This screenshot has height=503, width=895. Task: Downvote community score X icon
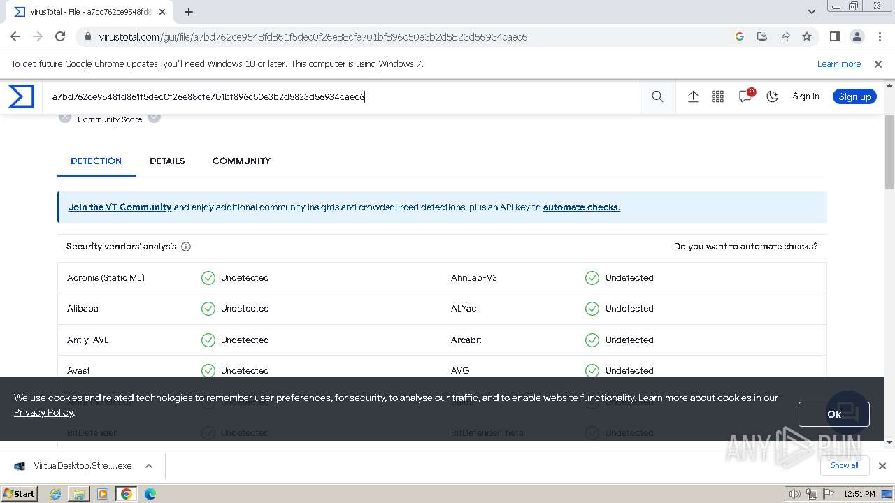(x=65, y=117)
